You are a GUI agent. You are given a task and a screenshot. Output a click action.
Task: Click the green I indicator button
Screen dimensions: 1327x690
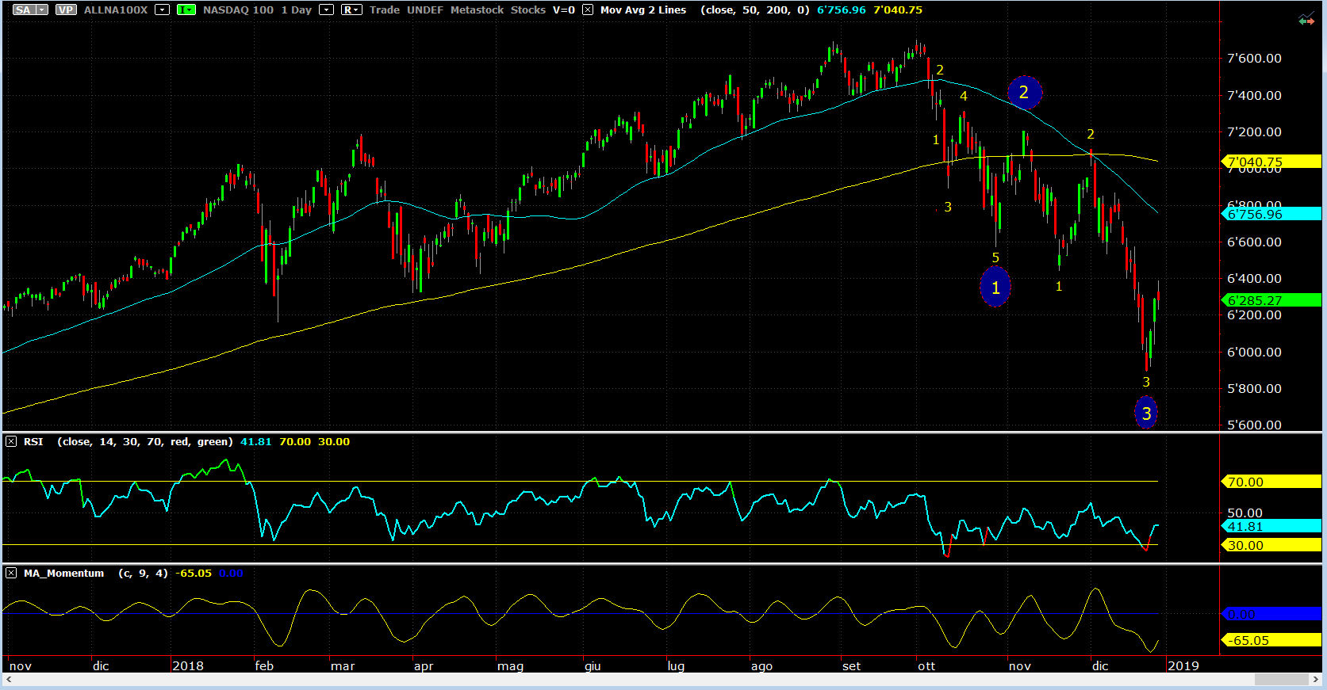pyautogui.click(x=186, y=10)
